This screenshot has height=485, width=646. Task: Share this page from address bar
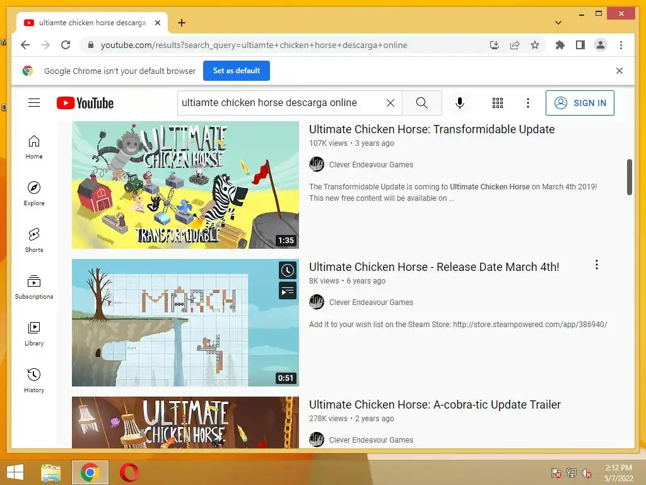[x=515, y=45]
